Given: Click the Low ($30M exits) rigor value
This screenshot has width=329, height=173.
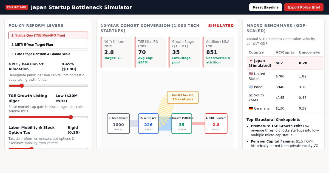Looking at the screenshot, I should (67, 98).
